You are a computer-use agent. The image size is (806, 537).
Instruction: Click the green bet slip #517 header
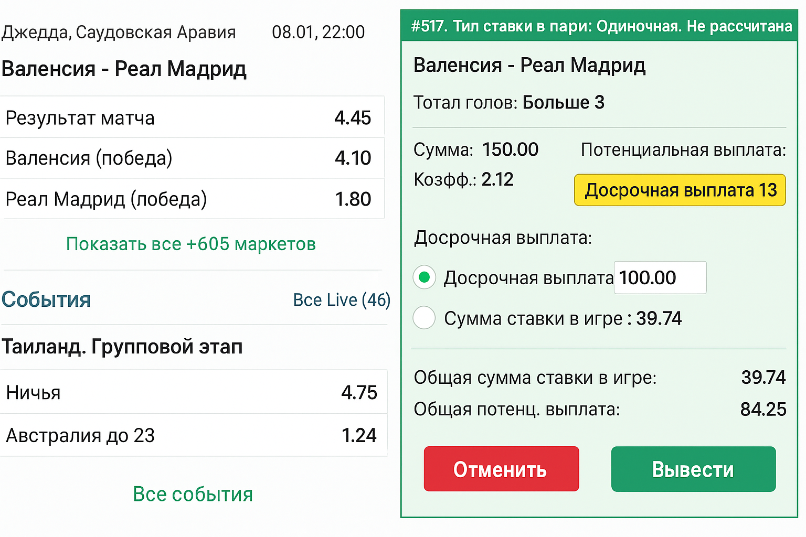pos(600,26)
